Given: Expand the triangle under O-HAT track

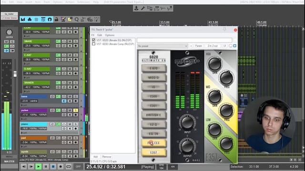Looking at the screenshot, I should (25, 77).
